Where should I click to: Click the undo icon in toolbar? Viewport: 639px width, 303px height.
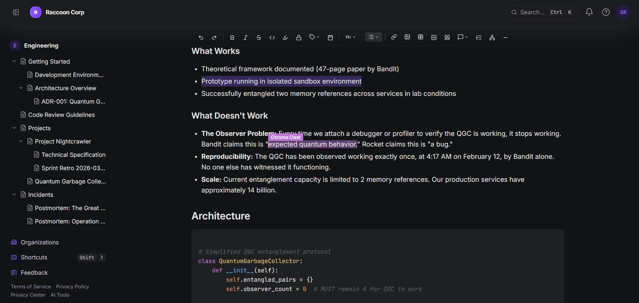pyautogui.click(x=201, y=38)
